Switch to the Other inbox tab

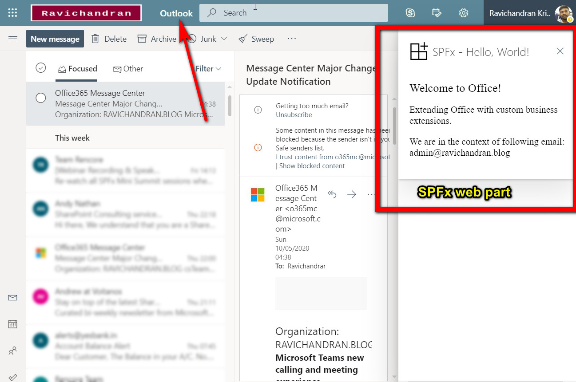tap(128, 69)
